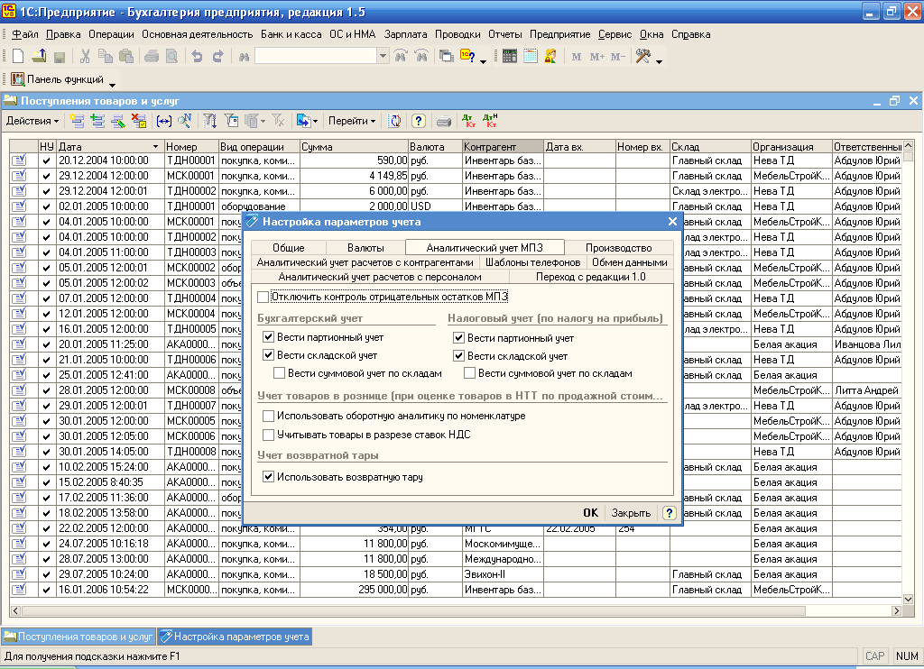Image resolution: width=924 pixels, height=669 pixels.
Task: Click the edit document pencil icon
Action: (118, 121)
